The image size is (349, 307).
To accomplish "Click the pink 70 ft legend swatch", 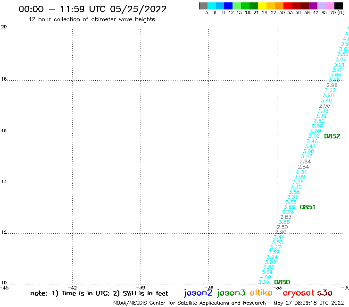I will 330,6.
